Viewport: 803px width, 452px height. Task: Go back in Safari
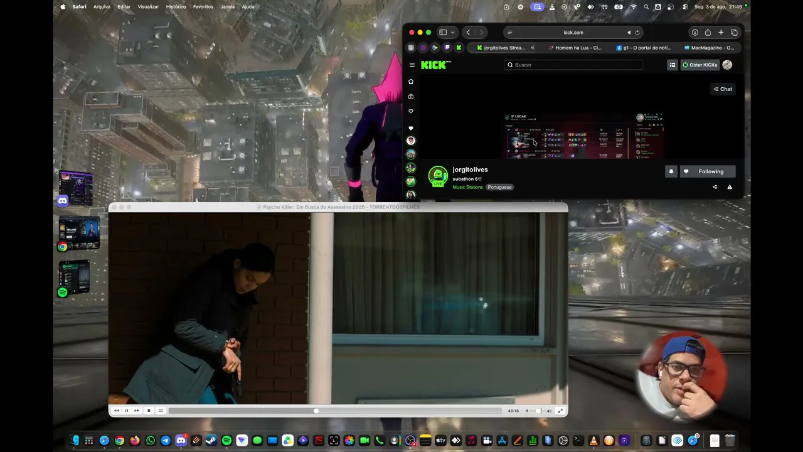click(x=468, y=33)
